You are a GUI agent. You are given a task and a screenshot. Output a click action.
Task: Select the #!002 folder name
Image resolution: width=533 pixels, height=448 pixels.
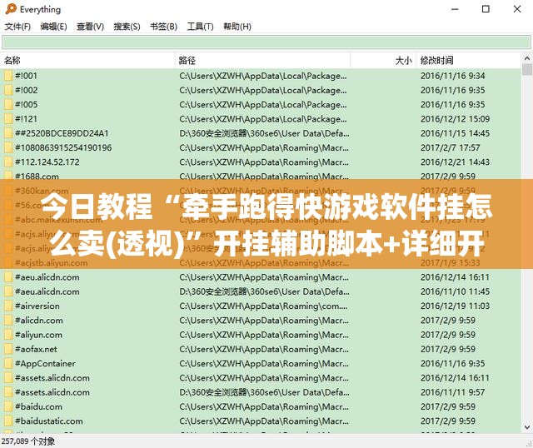click(x=26, y=90)
